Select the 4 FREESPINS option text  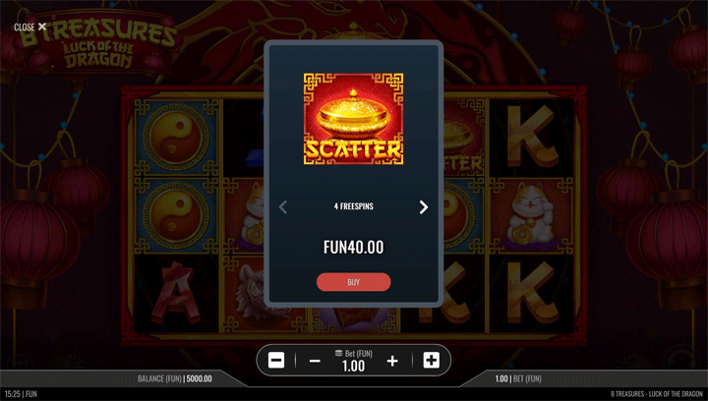[x=354, y=206]
